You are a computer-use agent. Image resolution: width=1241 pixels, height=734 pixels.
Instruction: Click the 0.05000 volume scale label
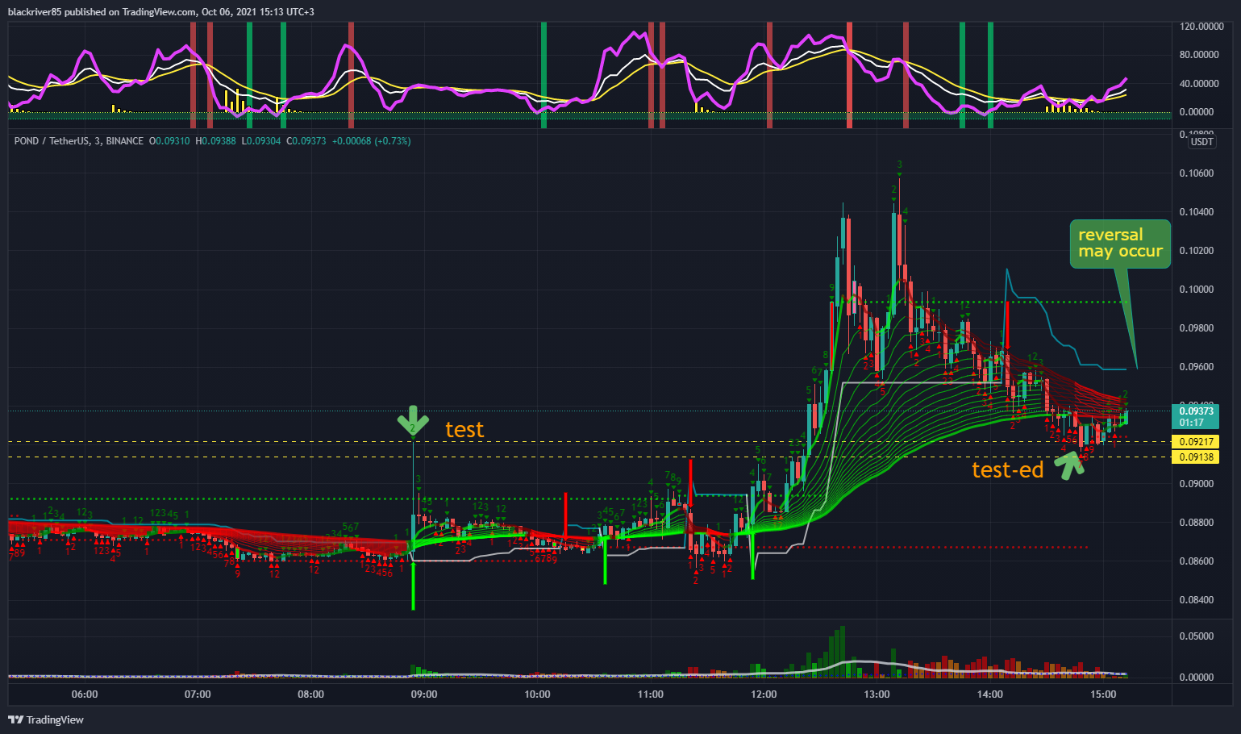click(1196, 636)
